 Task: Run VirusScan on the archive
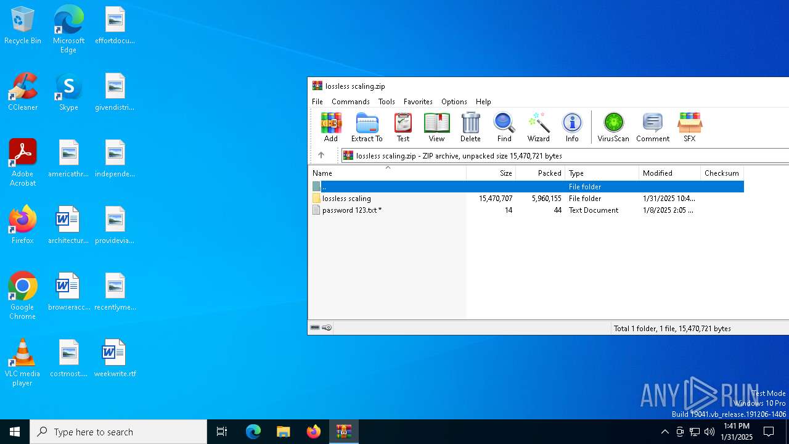[613, 128]
